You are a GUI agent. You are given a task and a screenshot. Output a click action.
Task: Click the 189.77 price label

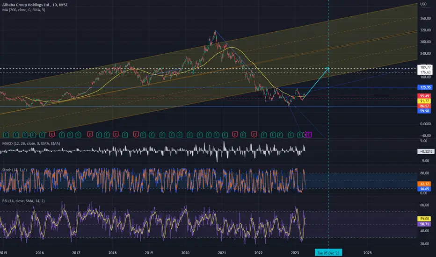pos(425,67)
